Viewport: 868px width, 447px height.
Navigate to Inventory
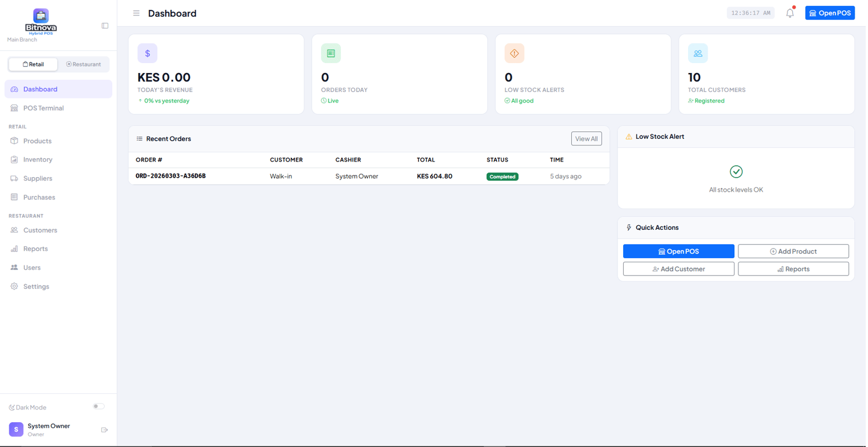(58, 160)
